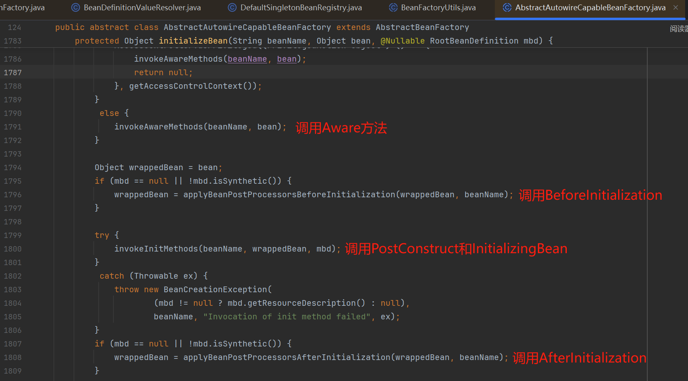The width and height of the screenshot is (688, 381).
Task: Click invokeAwareMethods call on line 1791
Action: (159, 127)
